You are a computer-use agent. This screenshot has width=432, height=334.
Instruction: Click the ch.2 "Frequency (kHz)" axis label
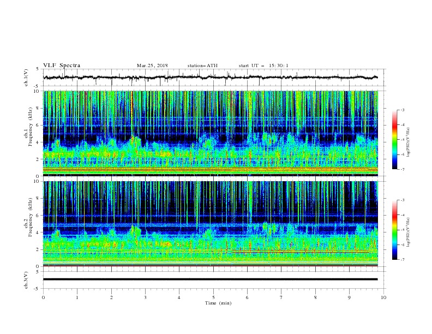click(x=31, y=217)
